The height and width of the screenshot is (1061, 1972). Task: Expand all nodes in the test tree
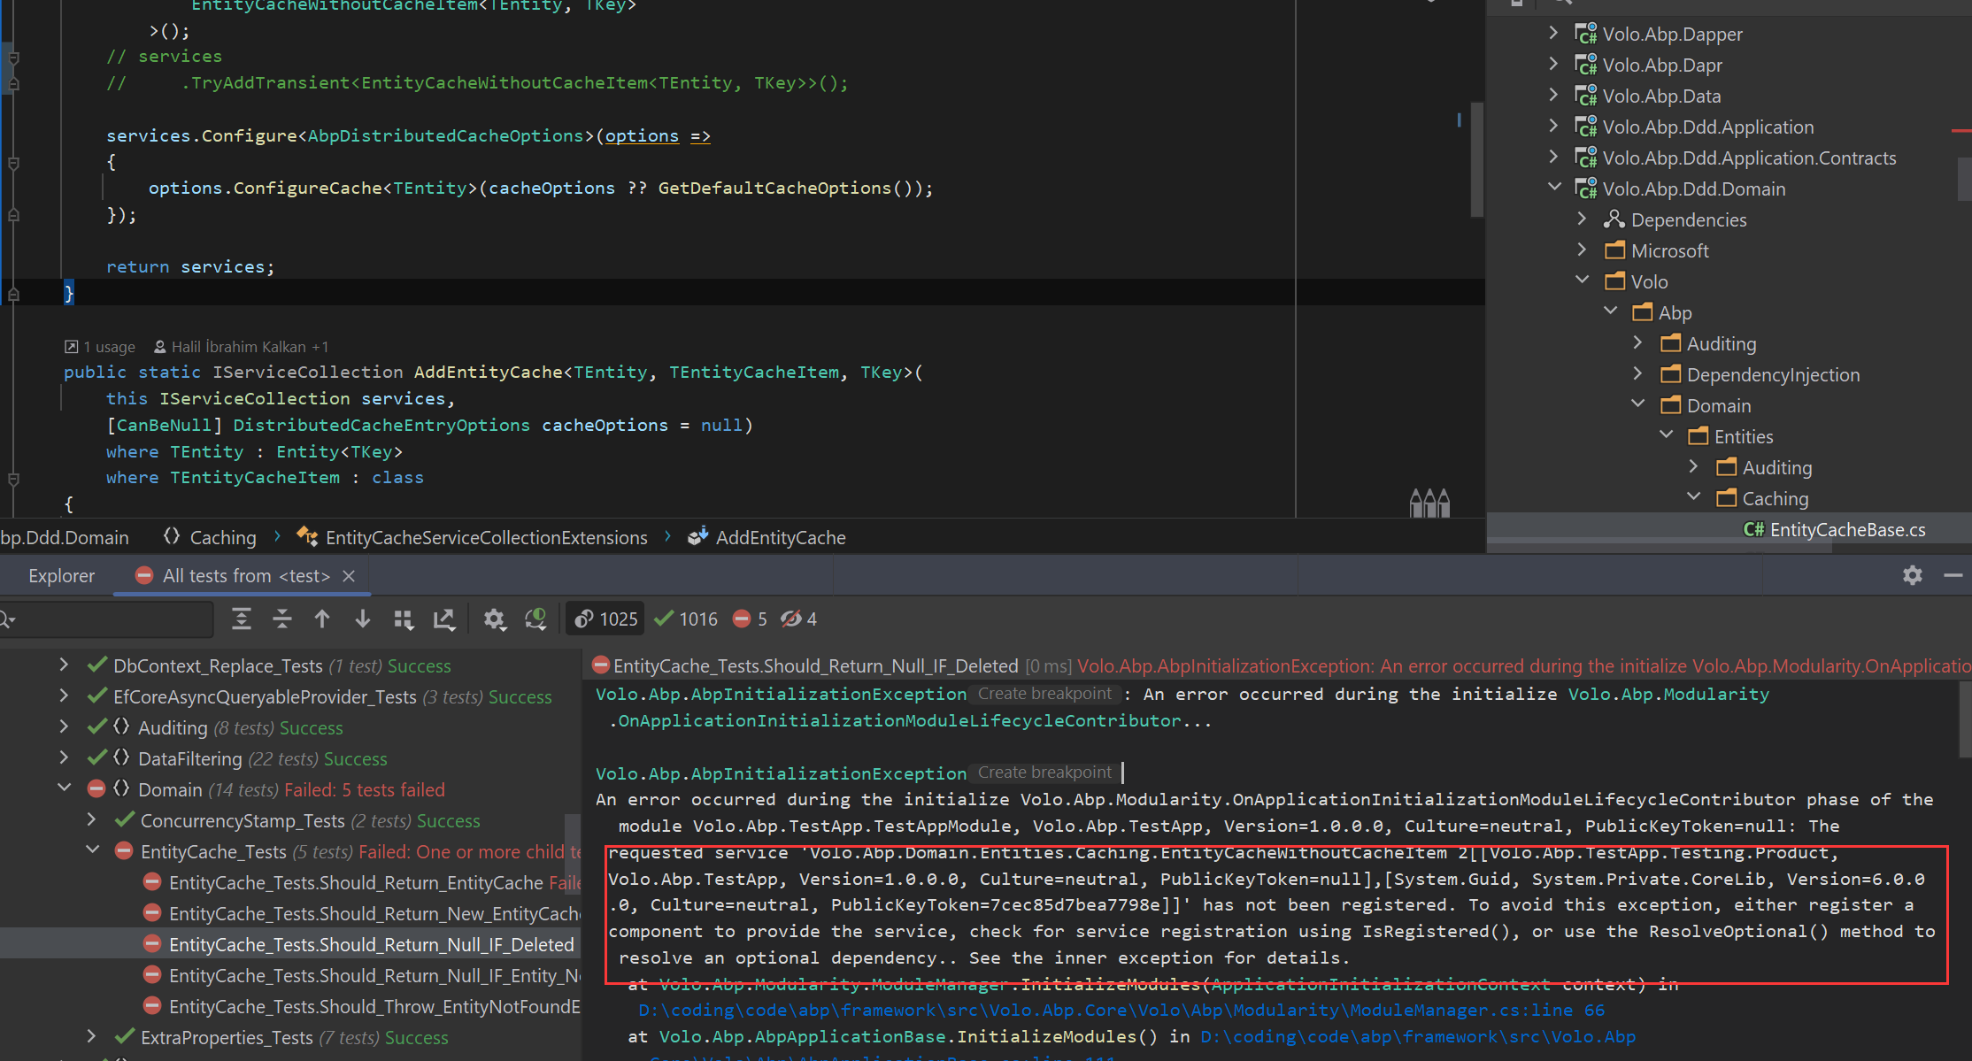(x=241, y=619)
